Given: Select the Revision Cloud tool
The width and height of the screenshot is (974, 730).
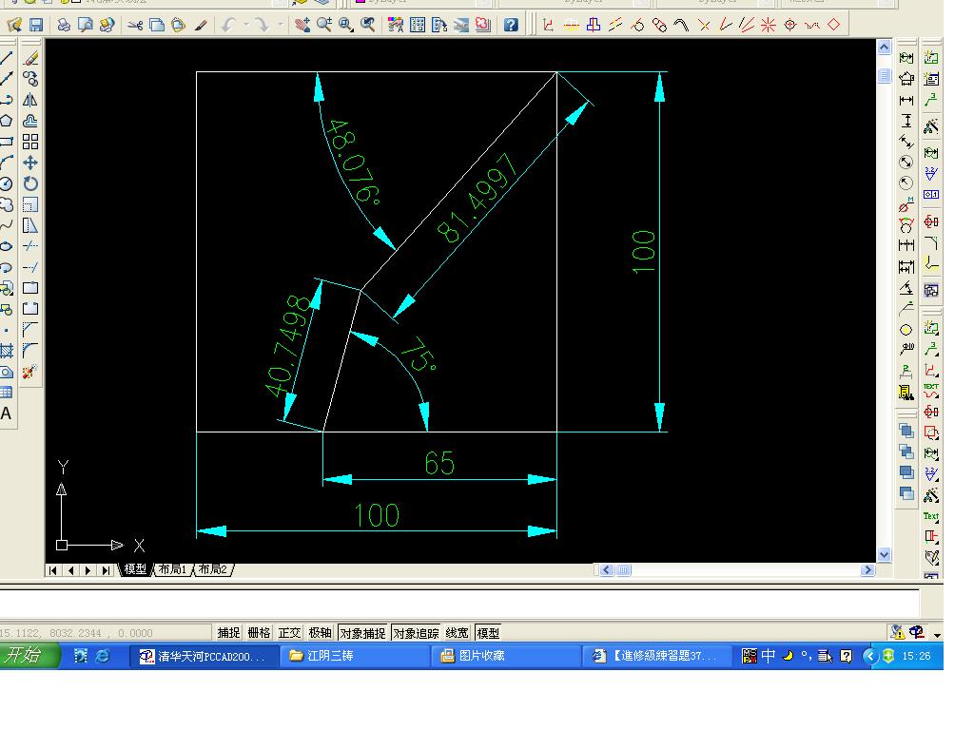Looking at the screenshot, I should coord(7,204).
